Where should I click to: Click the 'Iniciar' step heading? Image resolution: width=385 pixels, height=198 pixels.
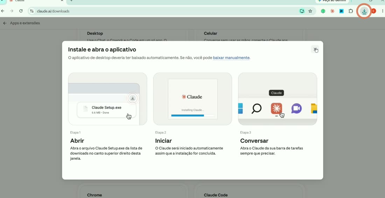click(163, 141)
